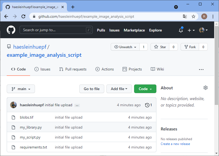
Task: Open the notifications bell
Action: (181, 30)
